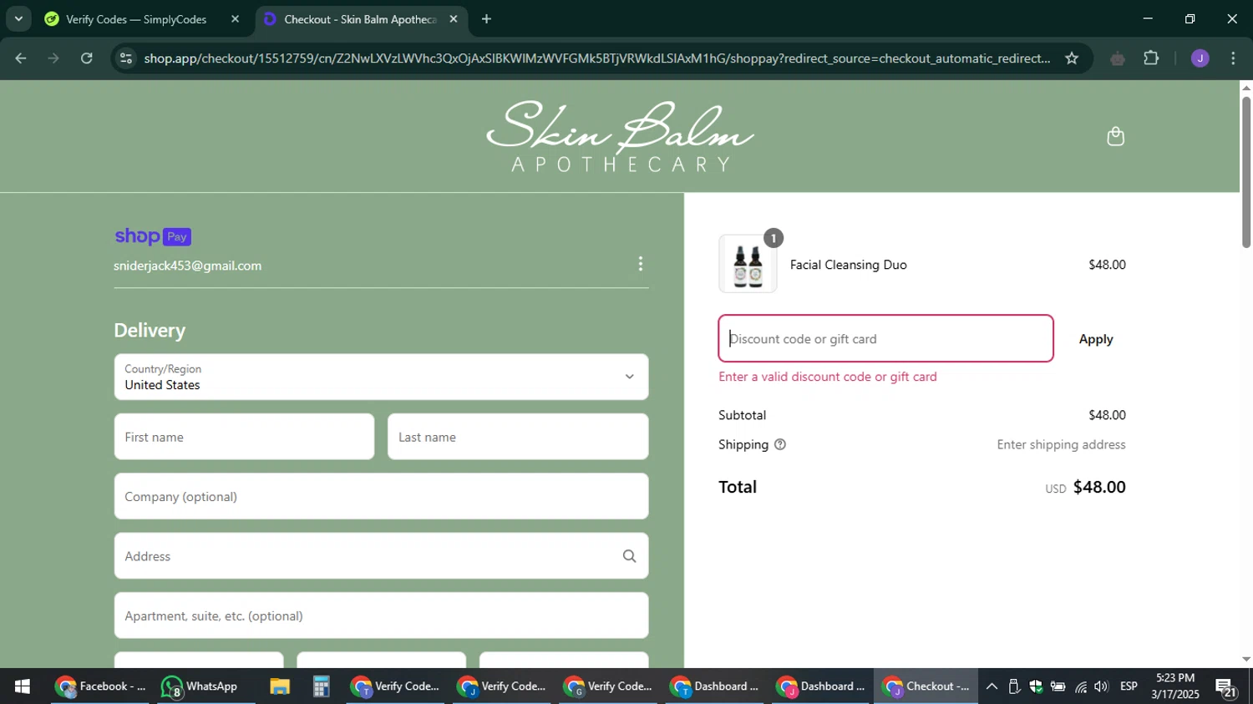Close the Verify Codes tab
The width and height of the screenshot is (1253, 704).
coord(235,18)
